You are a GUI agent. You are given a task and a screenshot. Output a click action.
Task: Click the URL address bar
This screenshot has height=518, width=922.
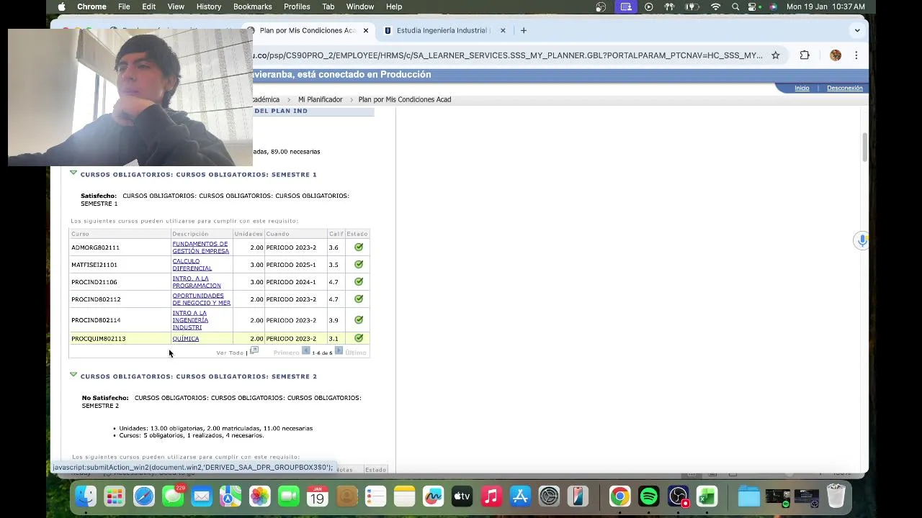[508, 55]
